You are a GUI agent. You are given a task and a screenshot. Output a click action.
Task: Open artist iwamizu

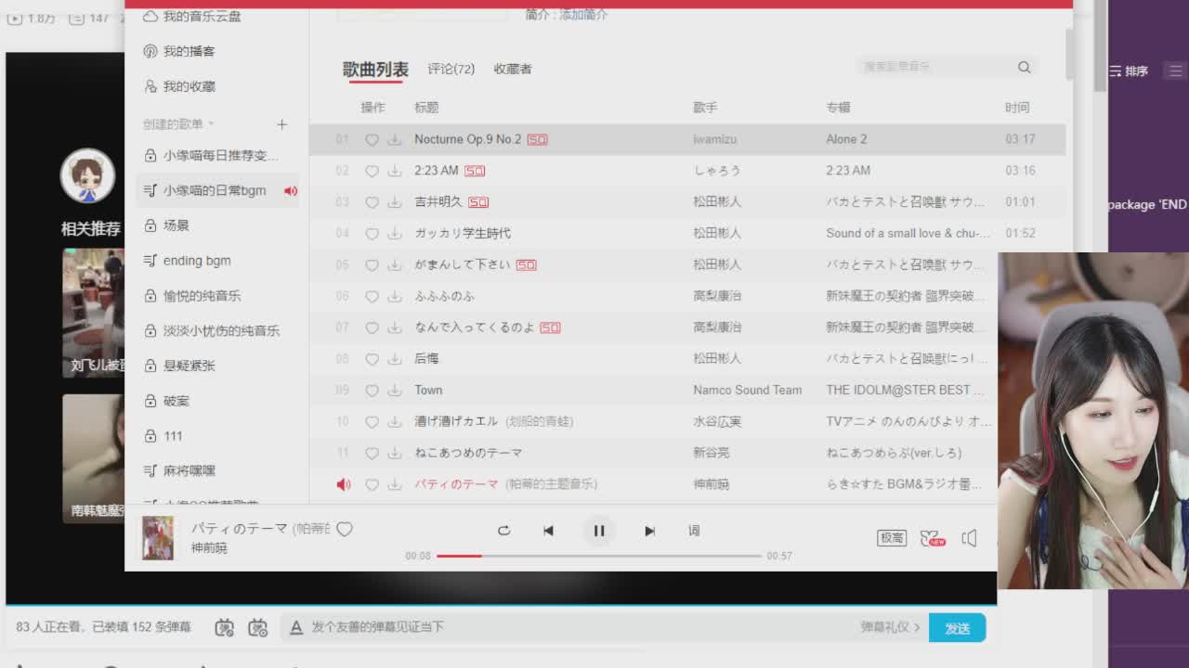(x=714, y=139)
